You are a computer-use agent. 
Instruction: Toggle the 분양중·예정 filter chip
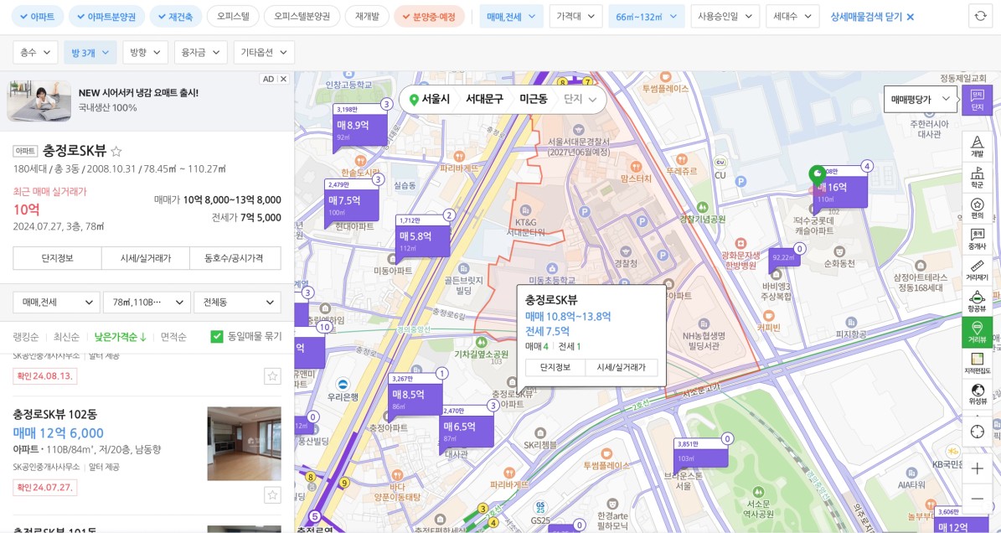(429, 17)
